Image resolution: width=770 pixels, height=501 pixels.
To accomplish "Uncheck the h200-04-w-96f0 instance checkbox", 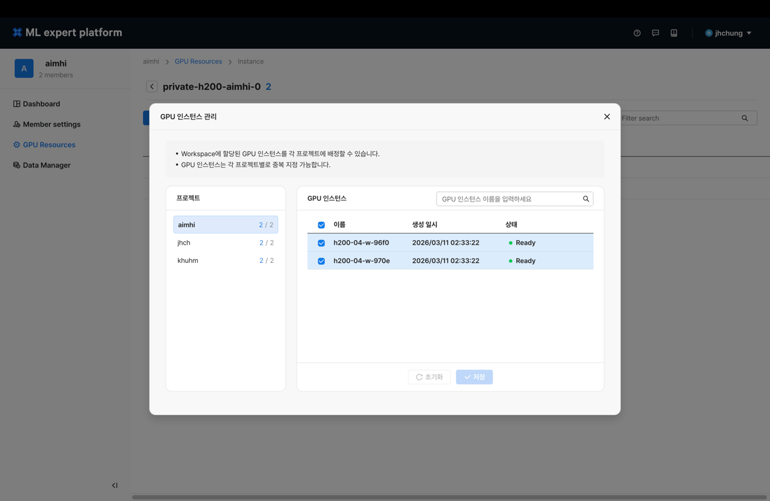I will point(321,243).
